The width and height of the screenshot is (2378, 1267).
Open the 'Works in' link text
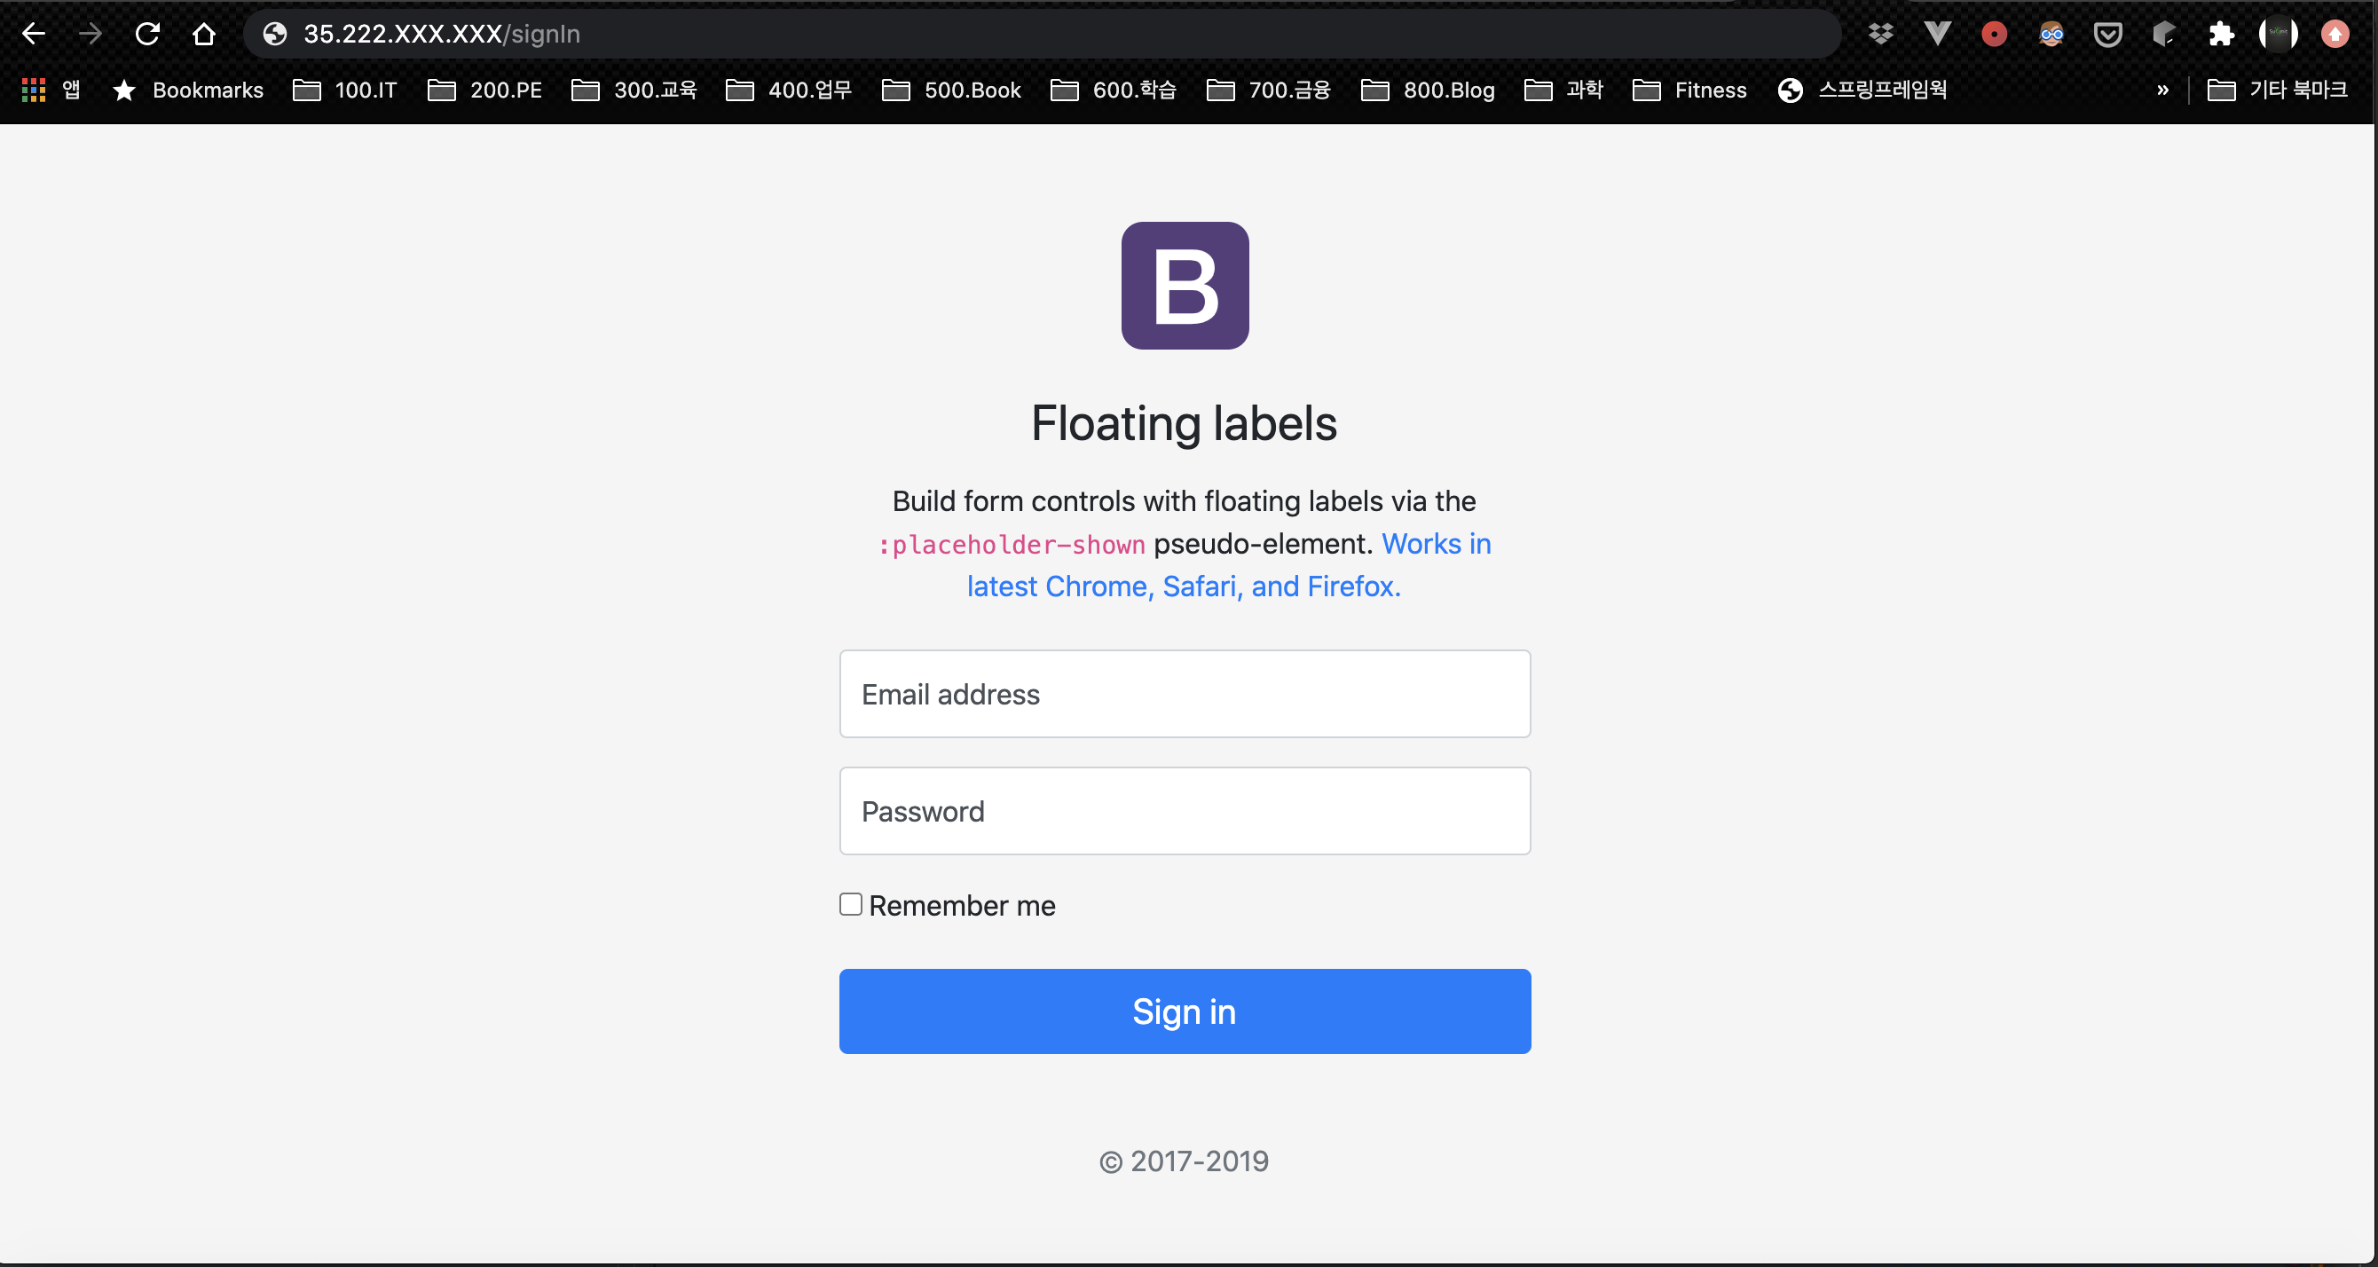point(1437,545)
